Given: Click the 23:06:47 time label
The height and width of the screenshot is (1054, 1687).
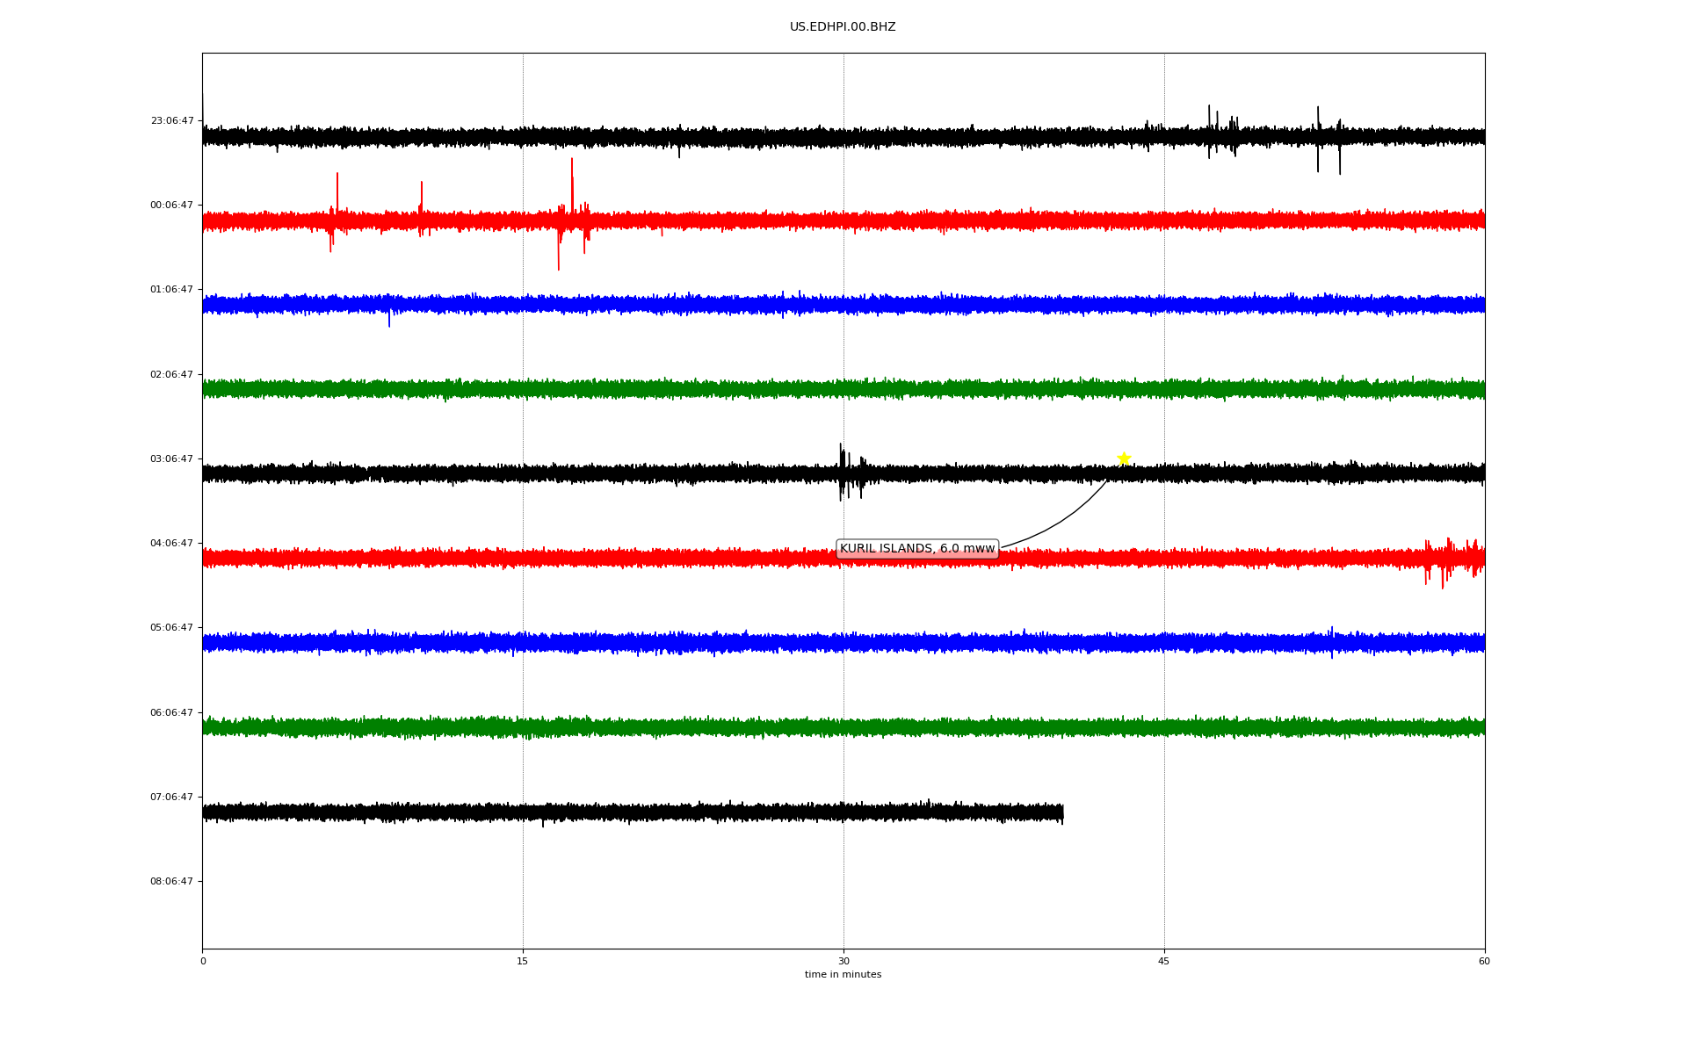Looking at the screenshot, I should click(172, 121).
